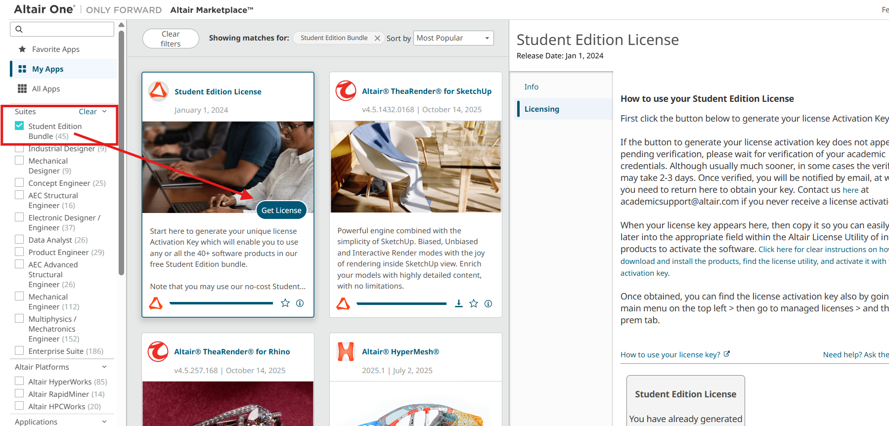
Task: Check Electronic Designer / Engineer suite
Action: [19, 217]
